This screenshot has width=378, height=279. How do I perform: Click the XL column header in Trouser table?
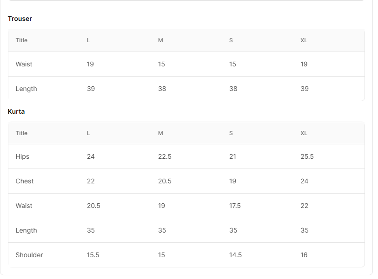point(304,40)
